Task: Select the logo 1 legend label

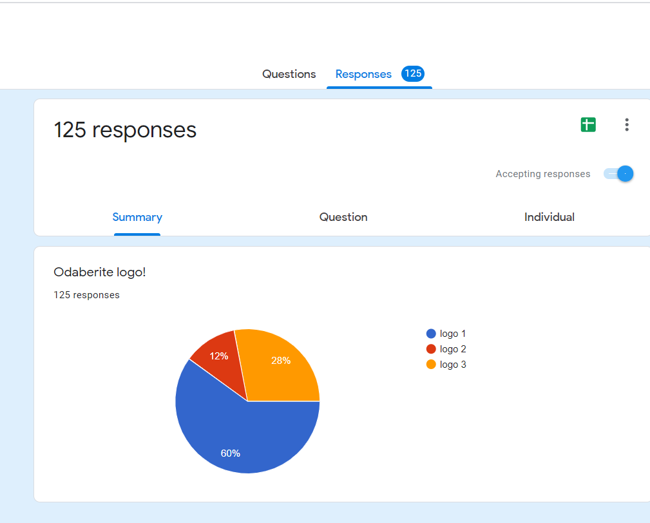Action: (453, 334)
